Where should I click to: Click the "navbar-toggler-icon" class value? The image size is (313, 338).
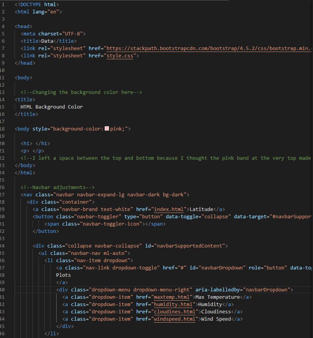pos(111,224)
